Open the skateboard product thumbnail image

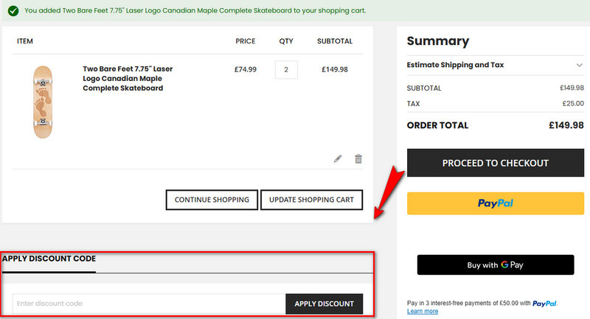(44, 102)
